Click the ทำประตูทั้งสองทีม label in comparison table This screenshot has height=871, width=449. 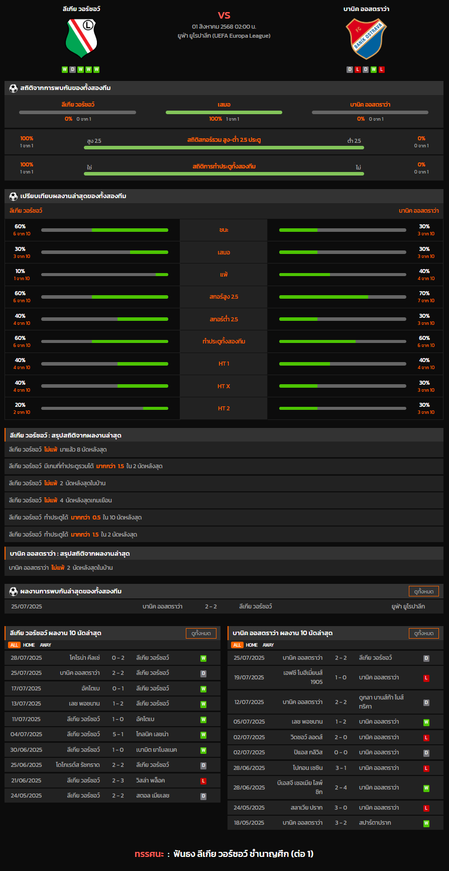224,342
